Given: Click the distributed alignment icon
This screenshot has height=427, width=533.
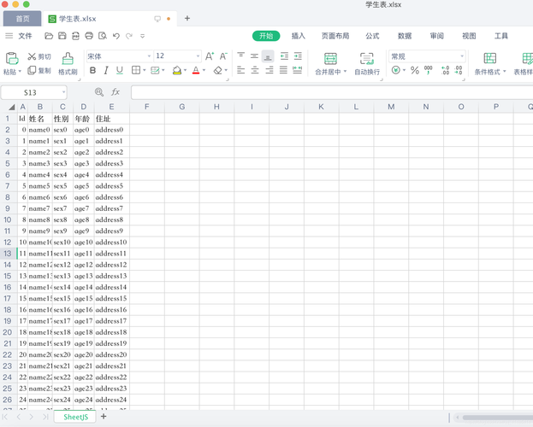Looking at the screenshot, I should pos(298,70).
